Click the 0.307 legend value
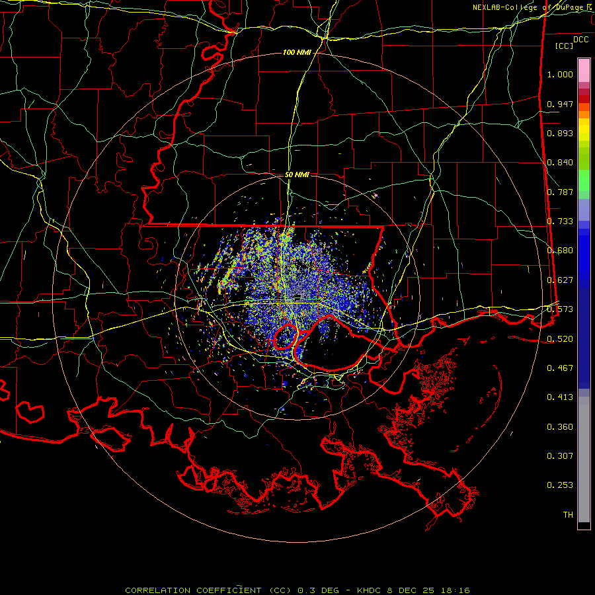Screen dimensions: 595x595 (560, 456)
